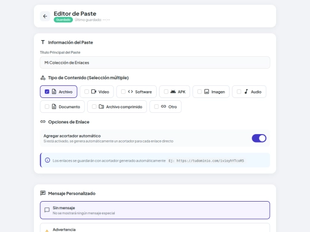310x232 pixels.
Task: Click the info icon in link notice
Action: click(48, 160)
